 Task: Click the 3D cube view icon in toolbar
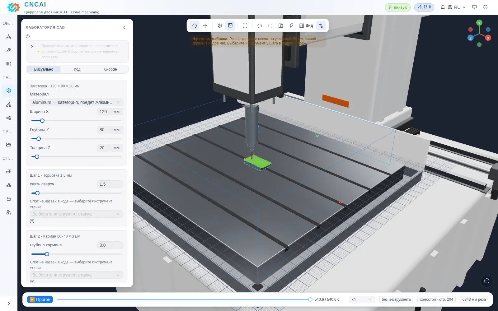tap(220, 26)
